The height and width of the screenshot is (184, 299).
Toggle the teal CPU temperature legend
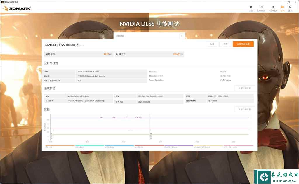coord(90,146)
